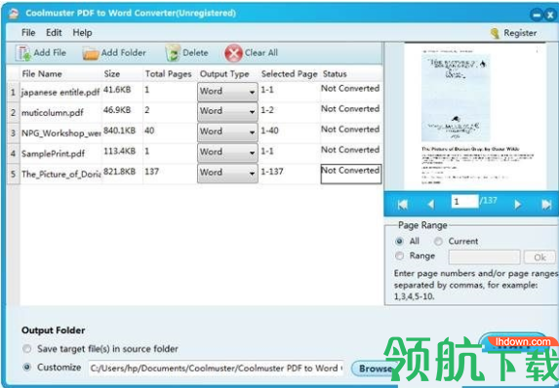The width and height of the screenshot is (559, 388).
Task: Open the Edit menu
Action: pos(54,33)
